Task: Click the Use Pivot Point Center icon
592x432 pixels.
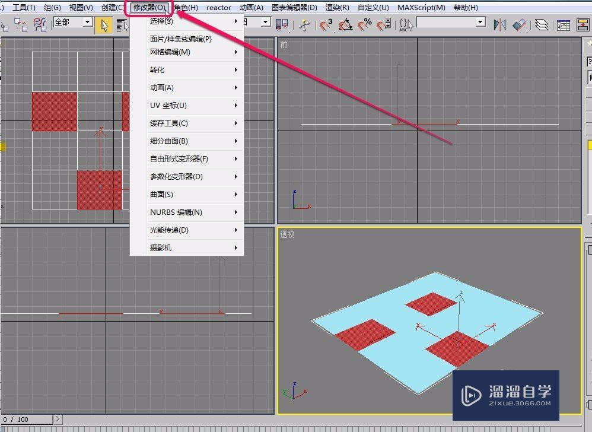Action: coord(282,25)
